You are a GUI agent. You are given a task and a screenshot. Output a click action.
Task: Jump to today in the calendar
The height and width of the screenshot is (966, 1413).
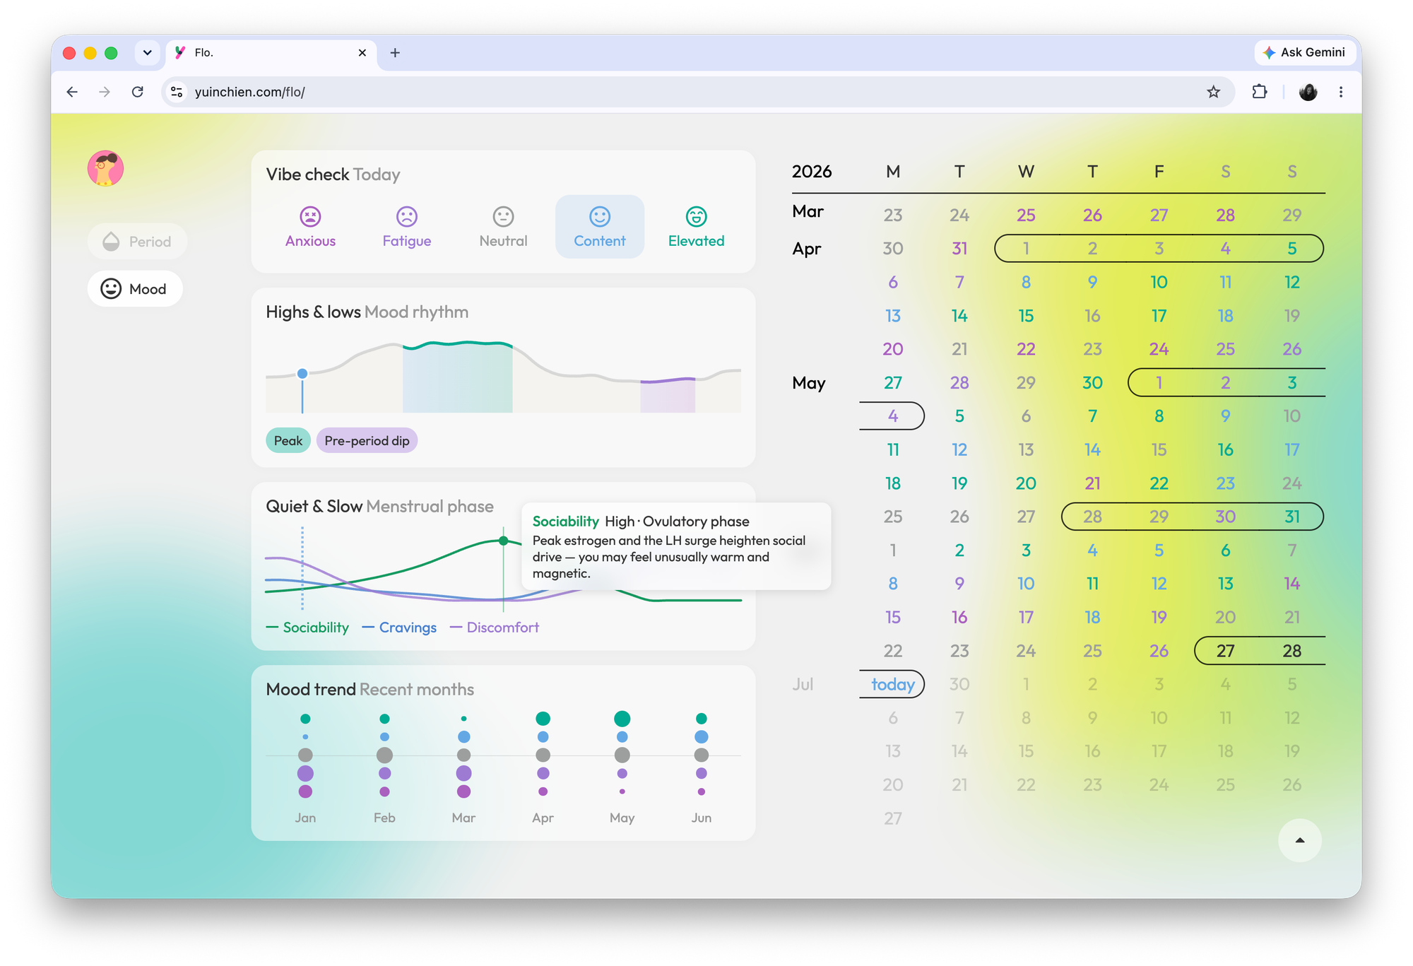tap(892, 684)
